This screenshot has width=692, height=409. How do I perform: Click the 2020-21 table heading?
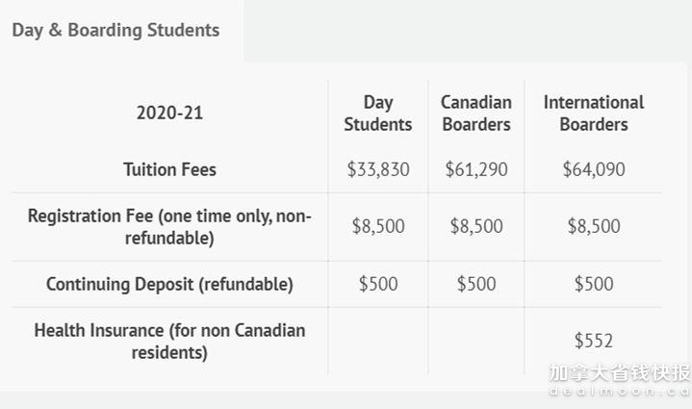(x=169, y=113)
